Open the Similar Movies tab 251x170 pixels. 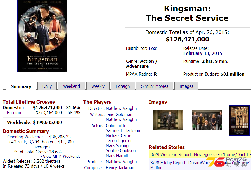coord(154,86)
